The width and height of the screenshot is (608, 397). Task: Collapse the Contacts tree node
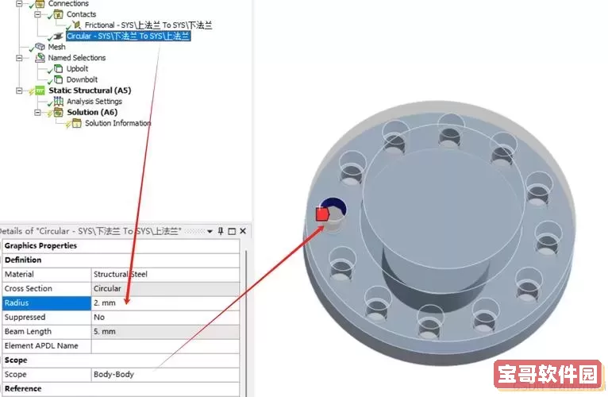tap(37, 14)
